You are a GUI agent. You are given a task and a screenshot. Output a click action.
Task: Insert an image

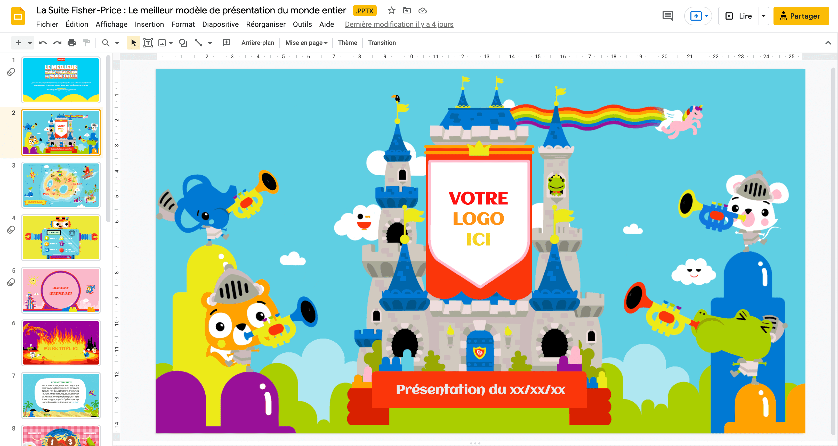(x=162, y=43)
